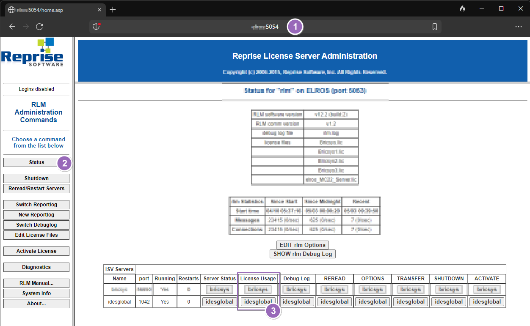The image size is (530, 326).
Task: Click the bookmark star icon
Action: click(434, 27)
